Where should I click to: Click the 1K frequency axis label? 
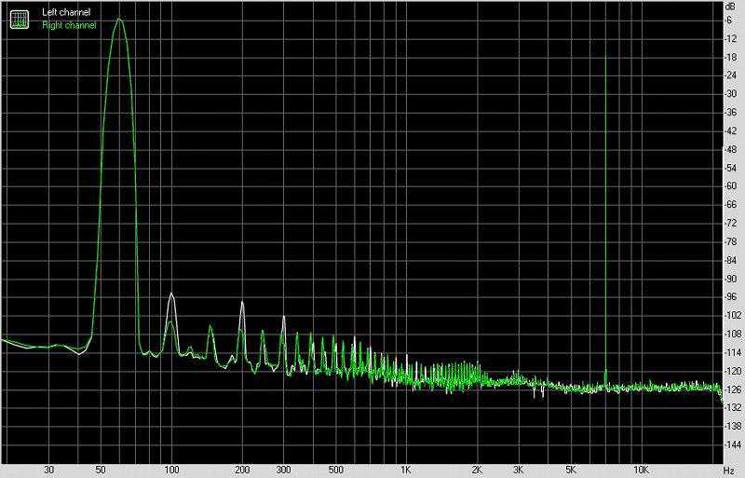[405, 470]
